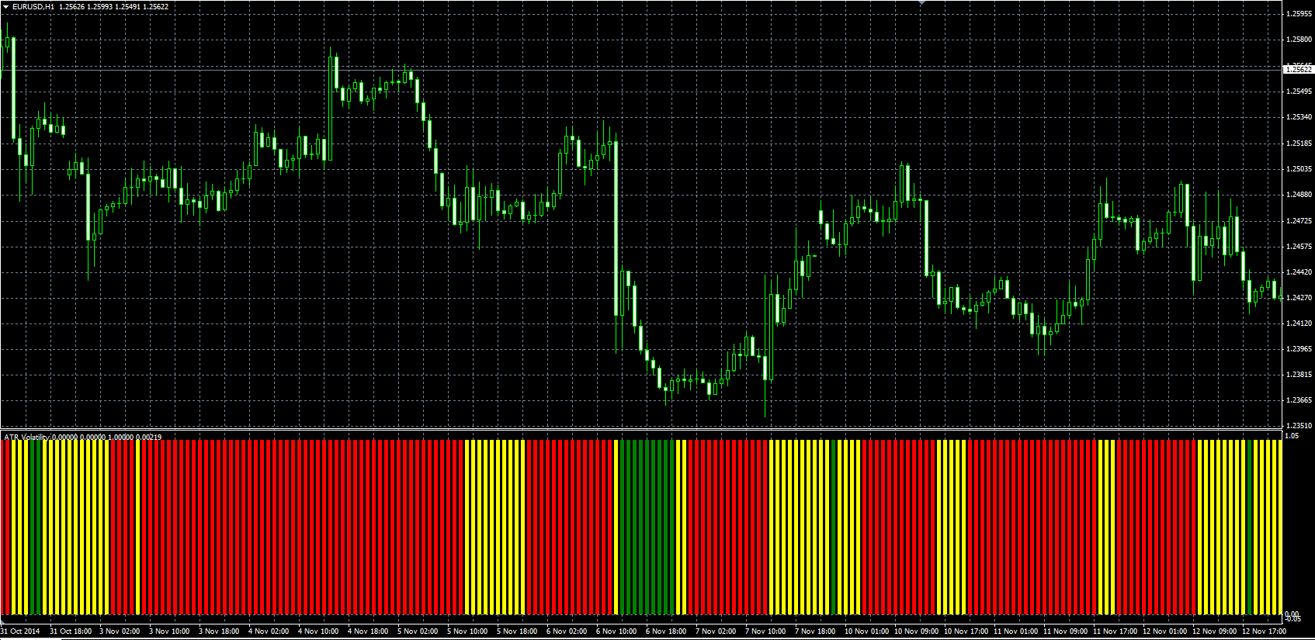Screen dimensions: 1315x640
Task: Click the 12 Nov 17:00 time label
Action: [x=1265, y=631]
